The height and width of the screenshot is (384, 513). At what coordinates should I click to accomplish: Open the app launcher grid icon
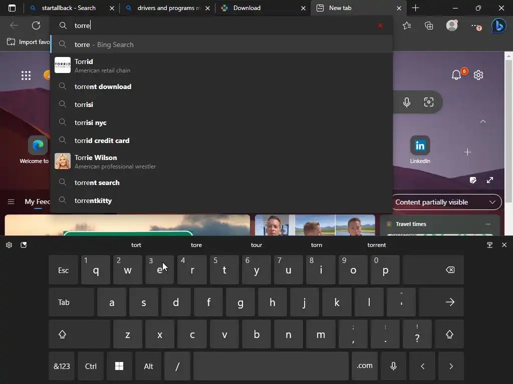[26, 75]
